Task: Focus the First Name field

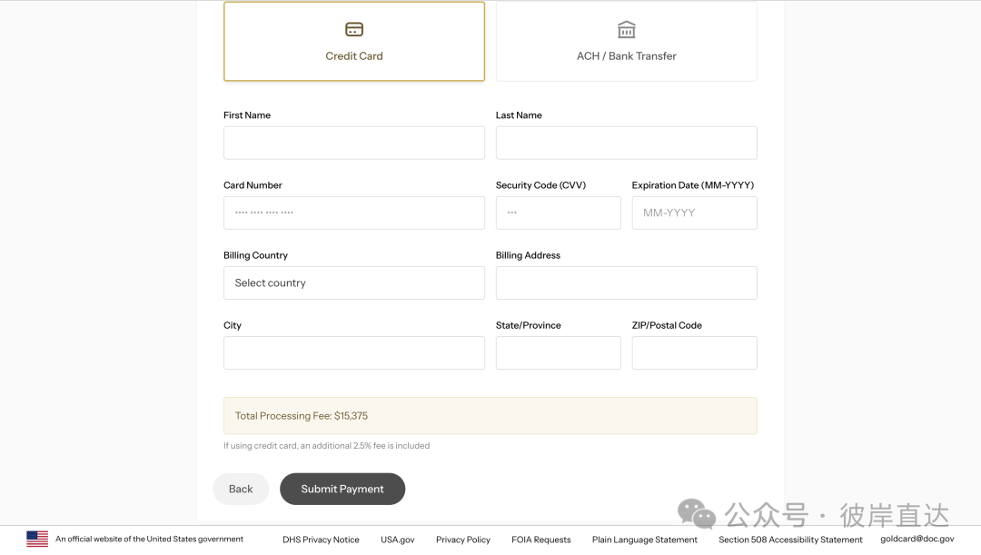Action: [354, 143]
